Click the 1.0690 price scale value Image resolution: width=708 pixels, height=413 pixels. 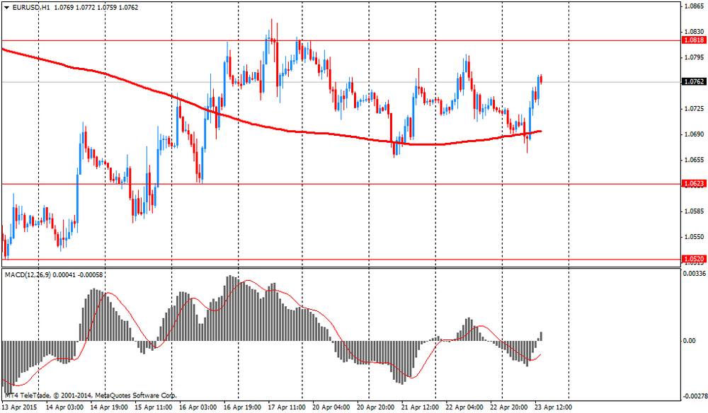pyautogui.click(x=695, y=134)
